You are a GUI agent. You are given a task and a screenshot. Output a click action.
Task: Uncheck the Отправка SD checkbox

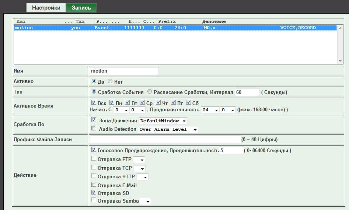pos(94,193)
